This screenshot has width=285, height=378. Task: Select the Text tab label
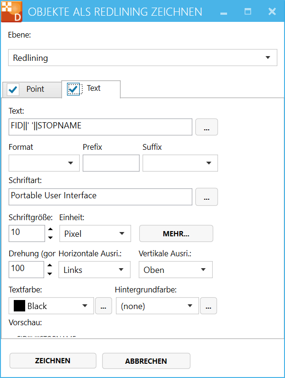(94, 88)
